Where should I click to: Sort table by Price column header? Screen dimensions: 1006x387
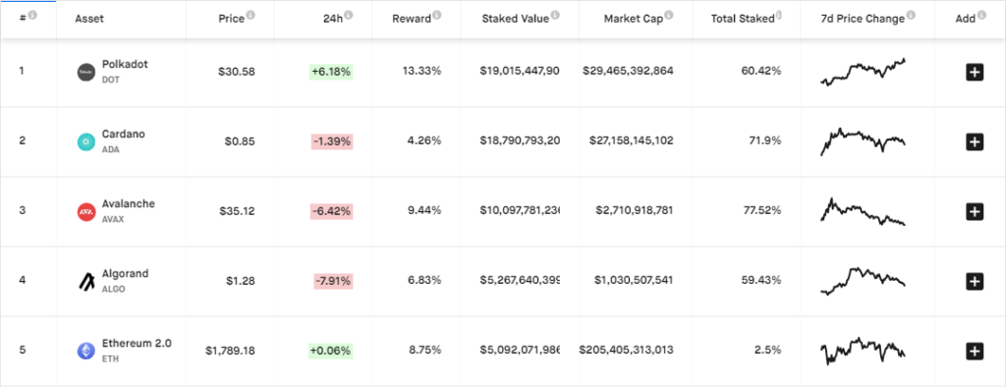click(x=231, y=19)
